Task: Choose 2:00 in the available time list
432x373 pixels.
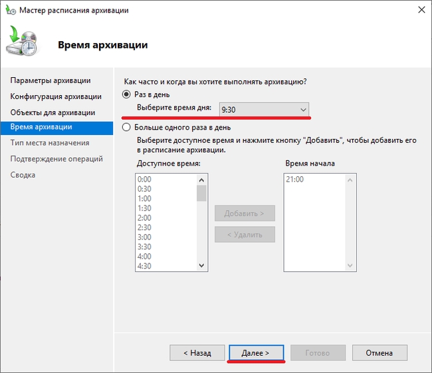Action: pyautogui.click(x=144, y=218)
